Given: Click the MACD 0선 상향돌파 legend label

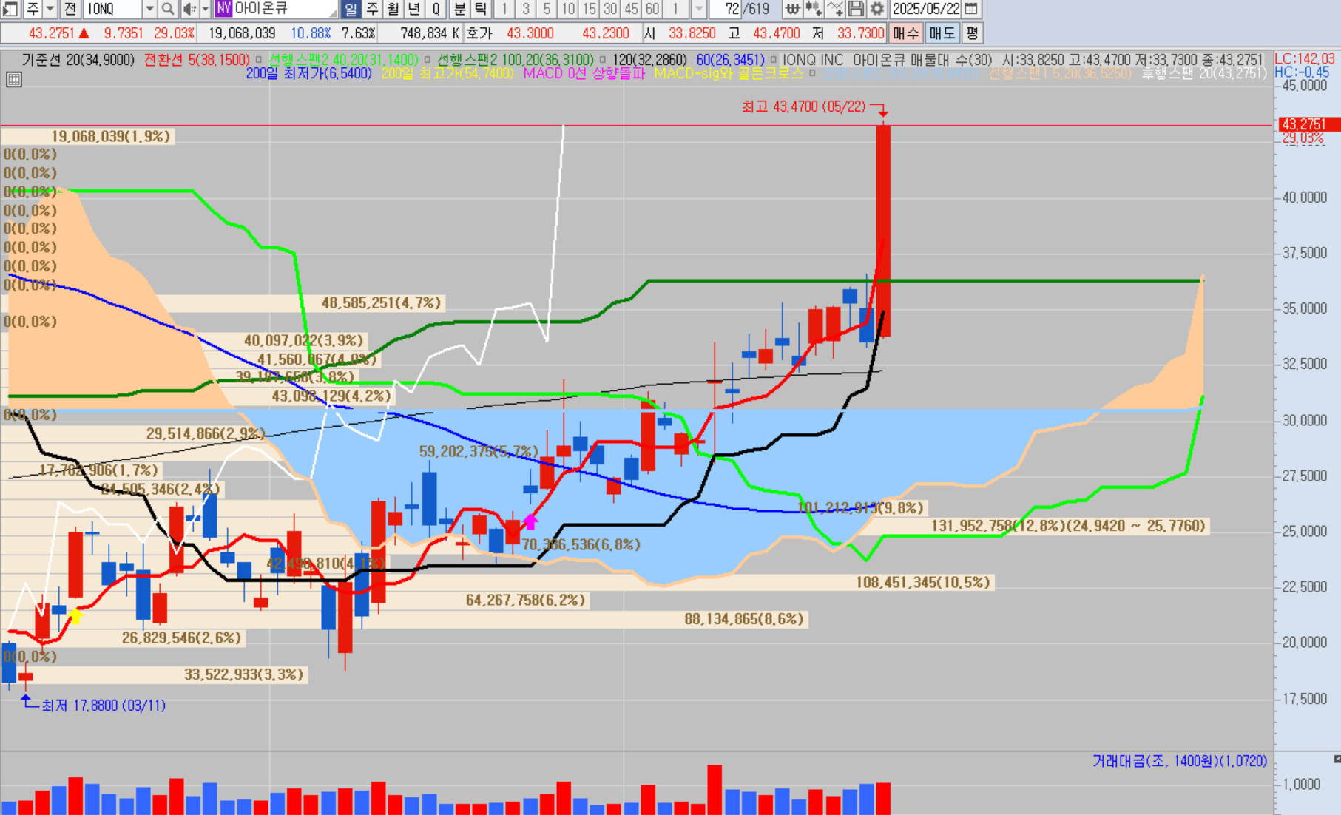Looking at the screenshot, I should click(584, 73).
